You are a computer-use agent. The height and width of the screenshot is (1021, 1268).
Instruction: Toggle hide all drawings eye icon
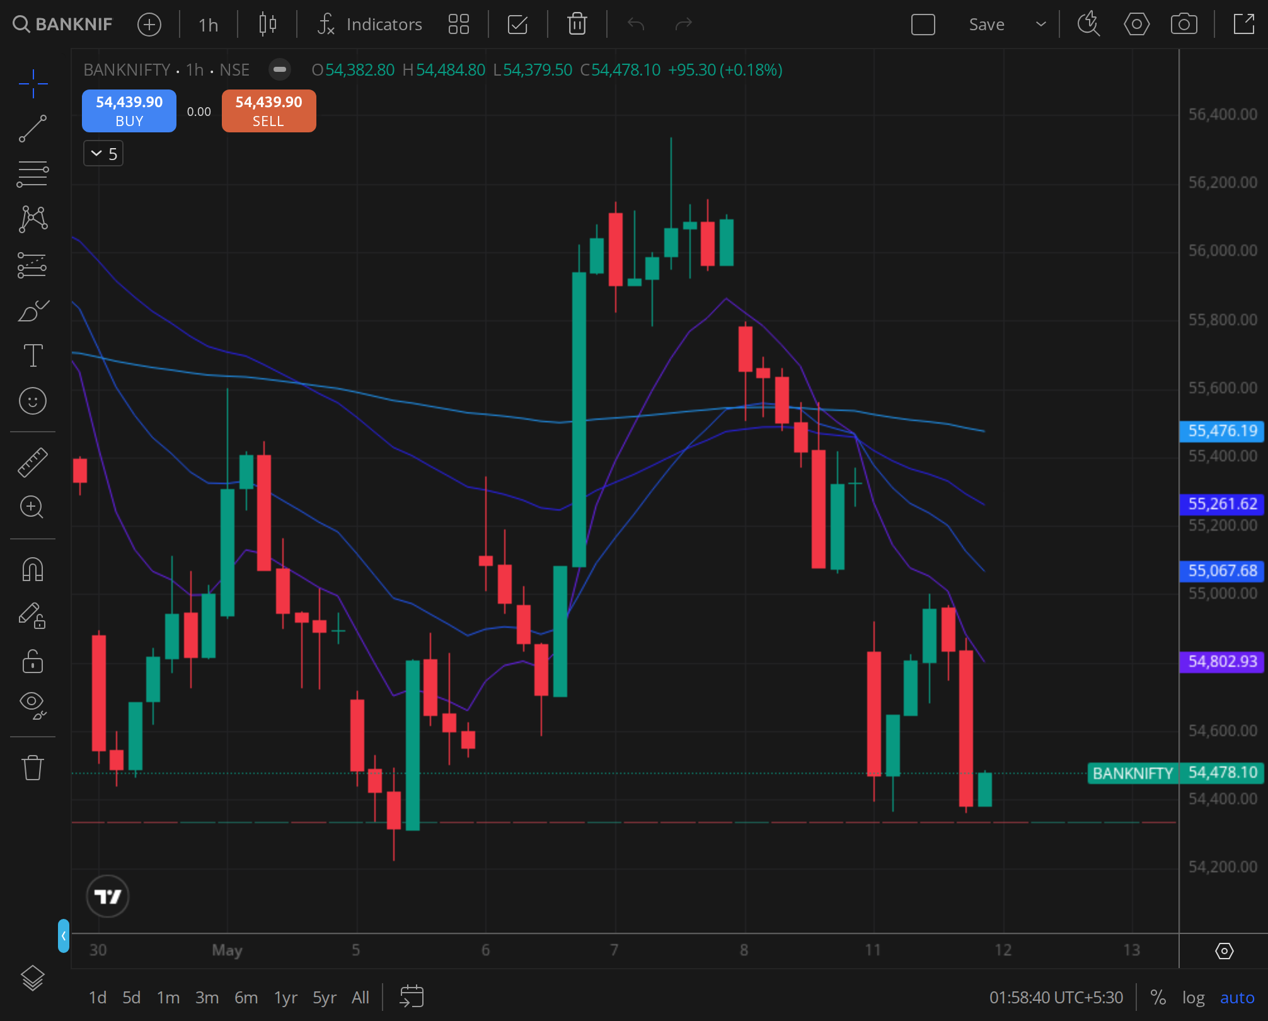(33, 705)
